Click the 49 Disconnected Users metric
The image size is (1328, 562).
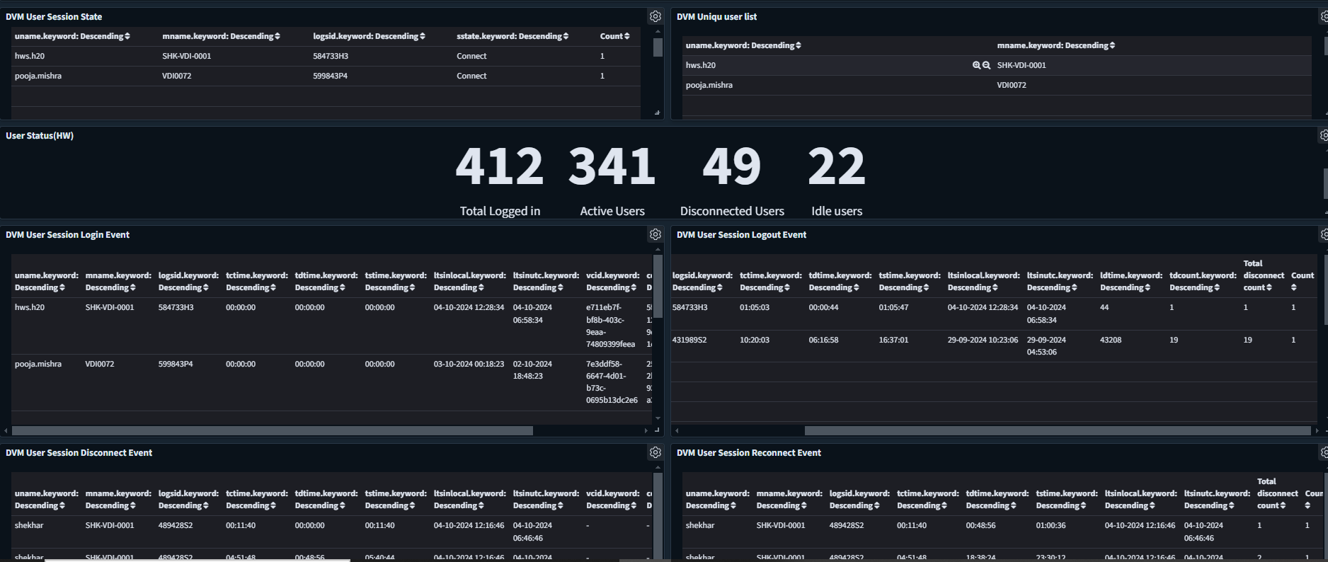click(x=731, y=167)
